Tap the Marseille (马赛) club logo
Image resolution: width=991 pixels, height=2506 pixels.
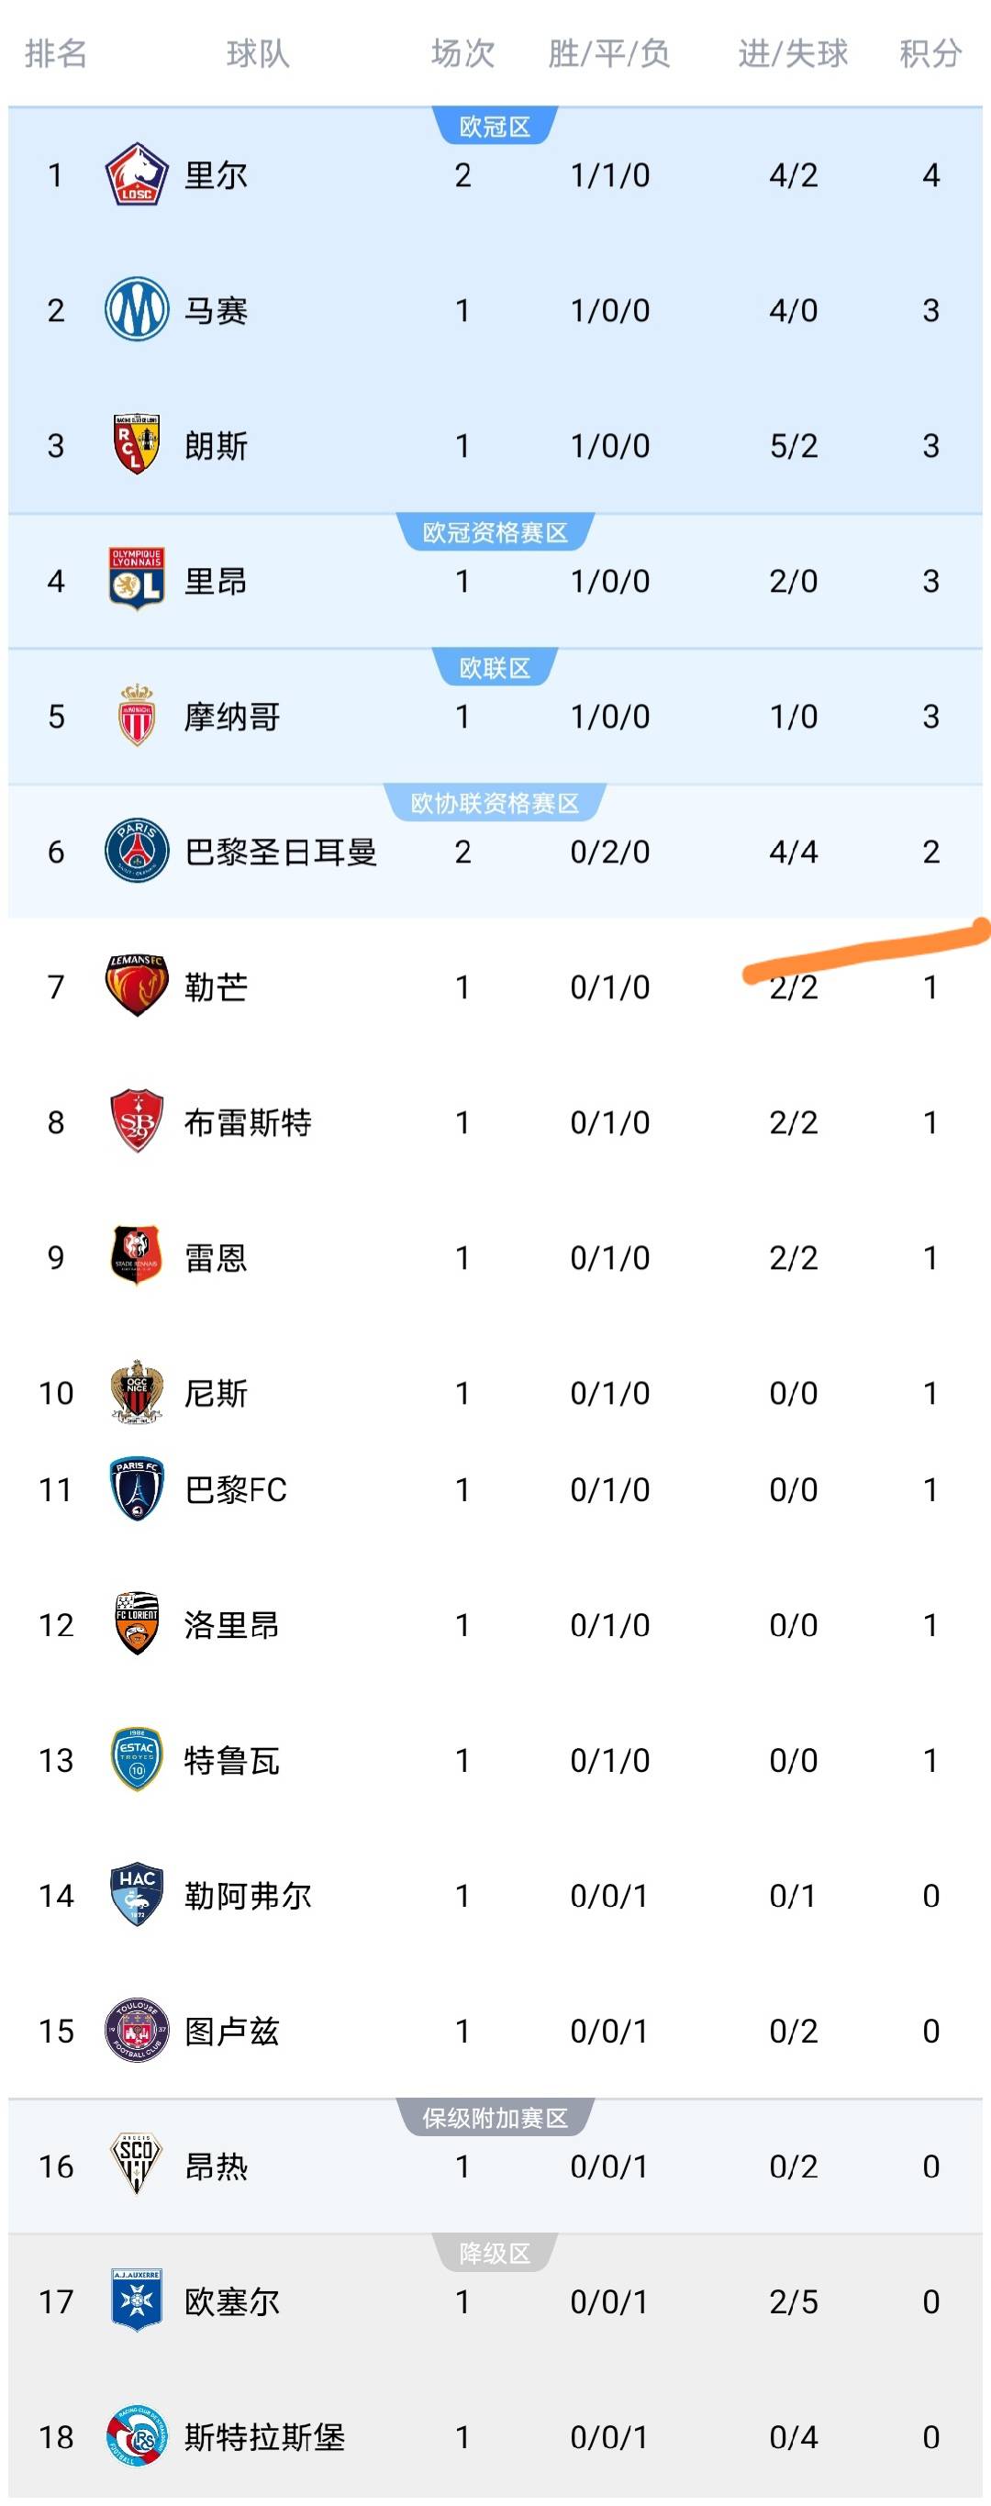(136, 310)
